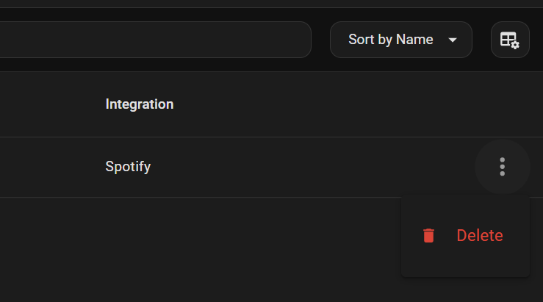Click the circular row actions button
The height and width of the screenshot is (302, 543).
click(503, 167)
